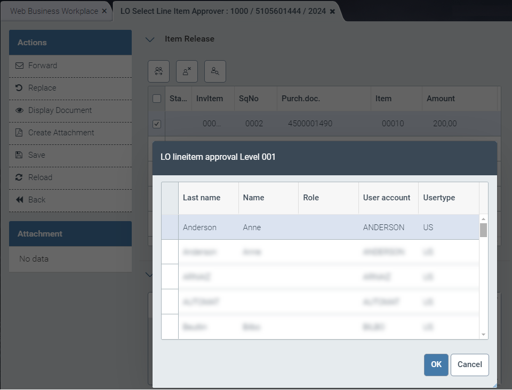Click the Create Attachment file icon
The image size is (512, 390).
pos(19,133)
